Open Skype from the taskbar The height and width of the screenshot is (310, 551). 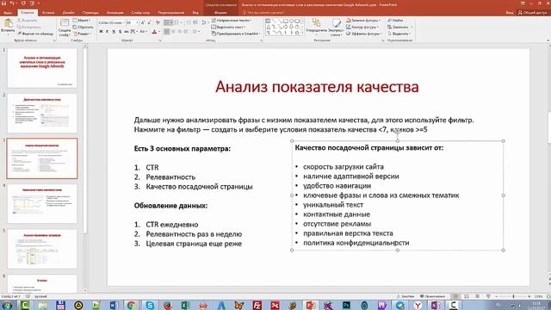pos(150,305)
